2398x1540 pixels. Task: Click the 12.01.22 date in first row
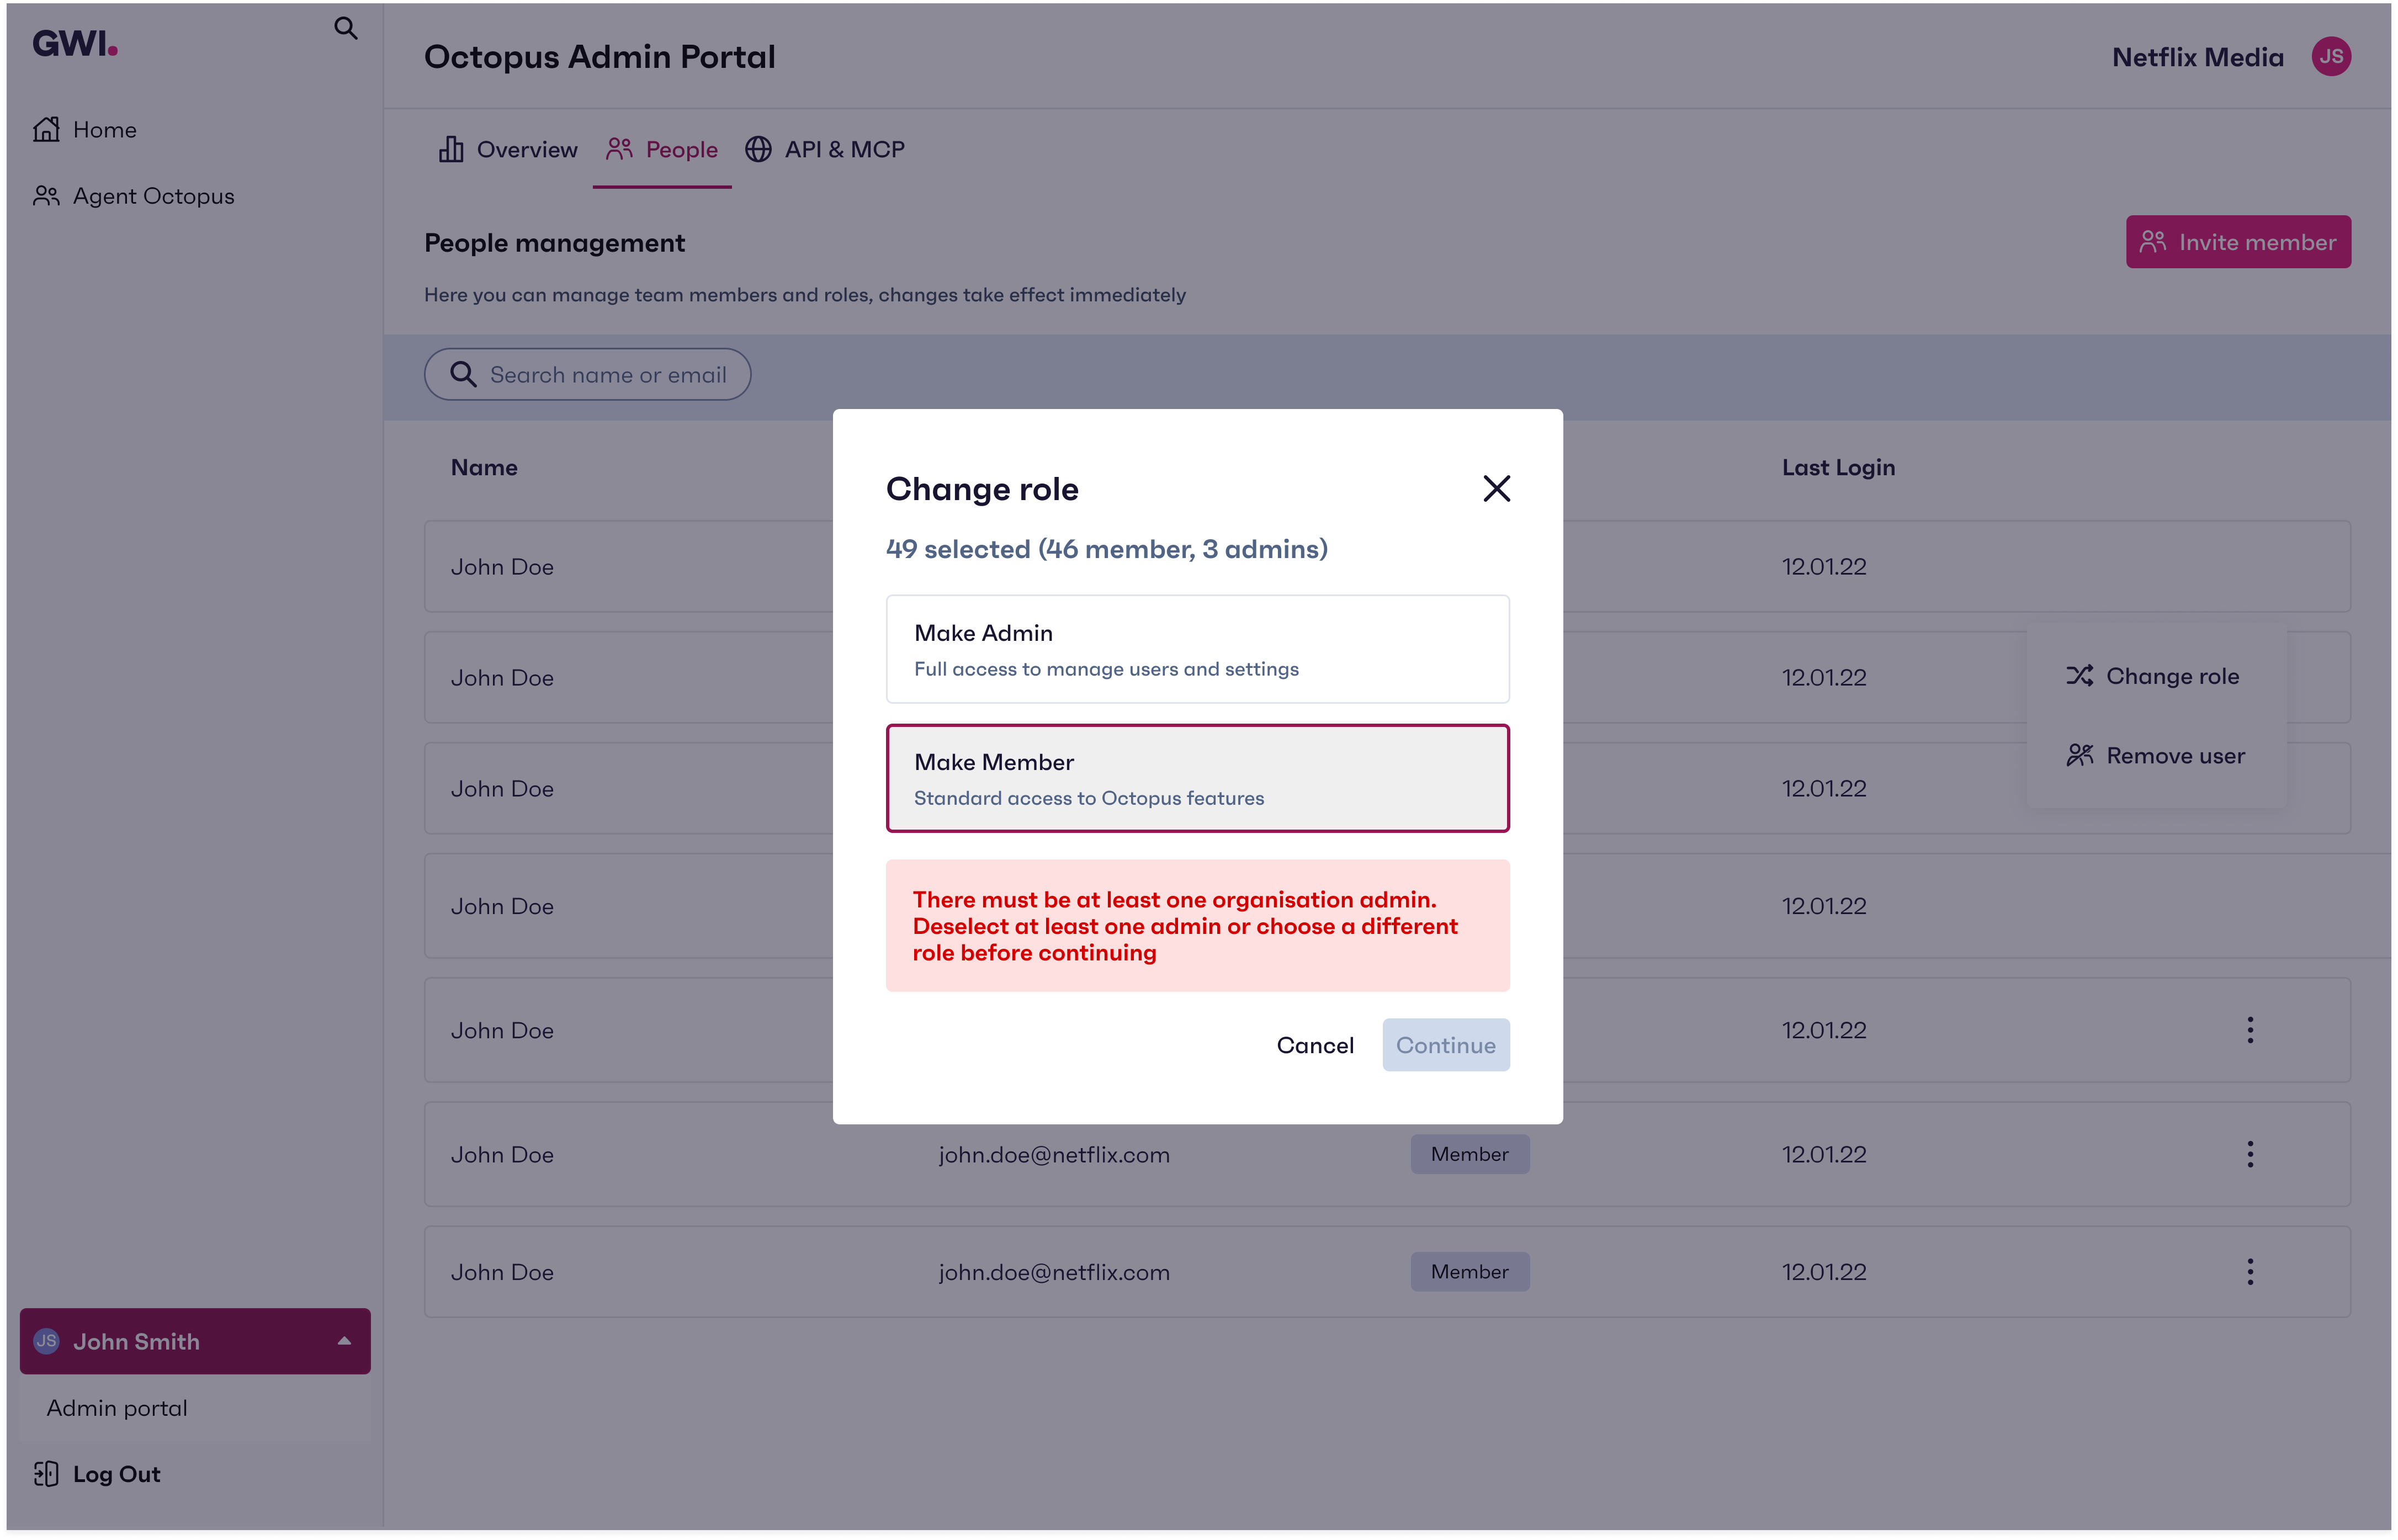(1823, 567)
